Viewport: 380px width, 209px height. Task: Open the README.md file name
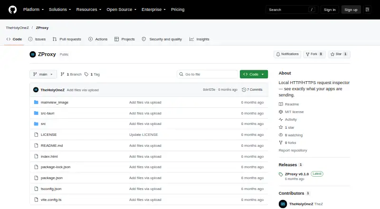tap(52, 145)
